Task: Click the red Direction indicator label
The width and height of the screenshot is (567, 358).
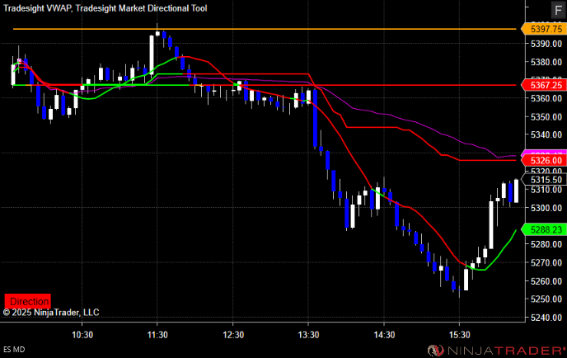Action: coord(28,301)
